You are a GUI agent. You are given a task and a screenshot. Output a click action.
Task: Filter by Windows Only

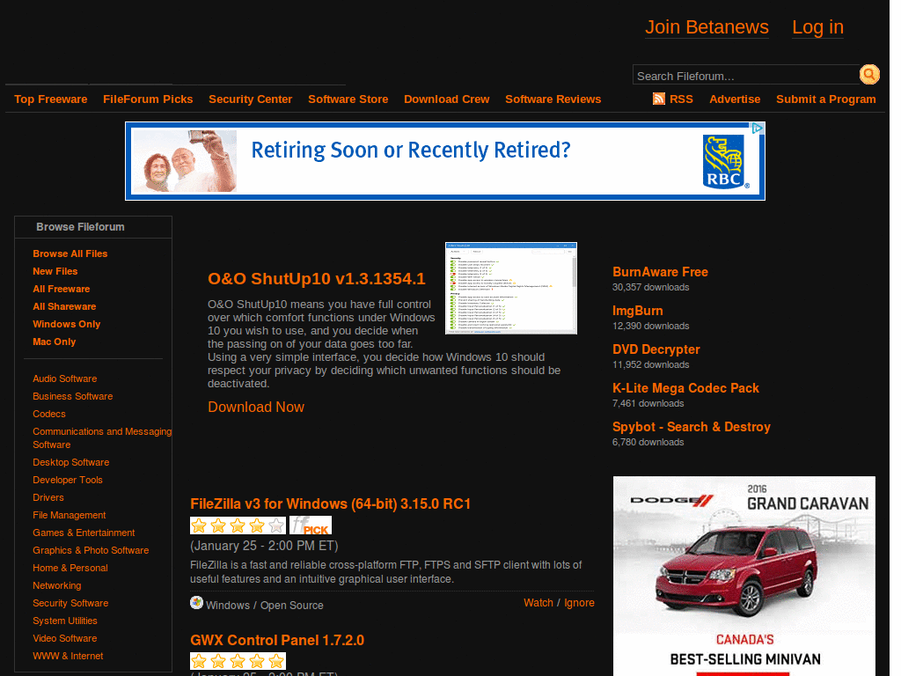pos(67,324)
